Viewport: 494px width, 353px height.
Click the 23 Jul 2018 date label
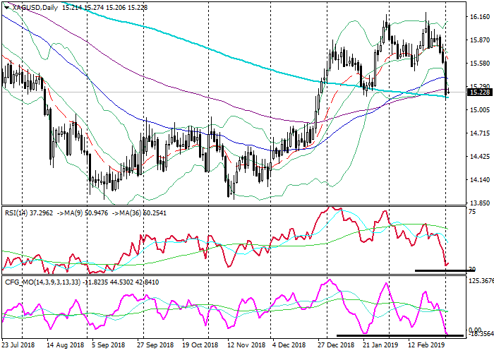(x=18, y=346)
